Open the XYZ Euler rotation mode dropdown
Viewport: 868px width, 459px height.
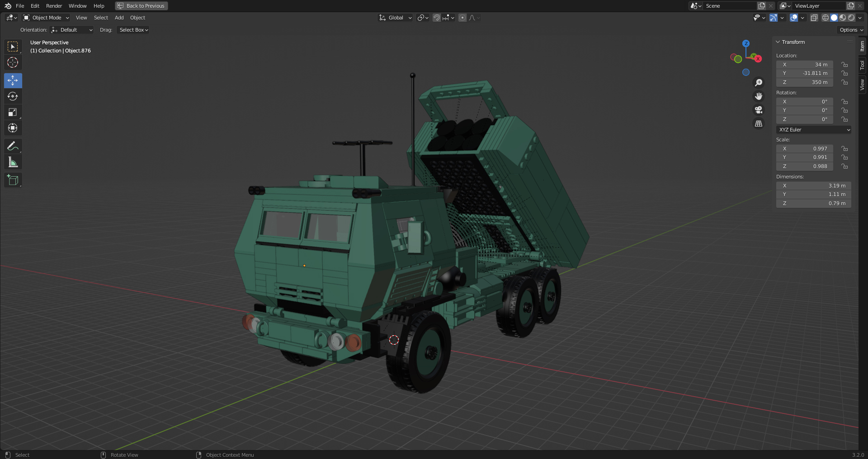tap(814, 130)
